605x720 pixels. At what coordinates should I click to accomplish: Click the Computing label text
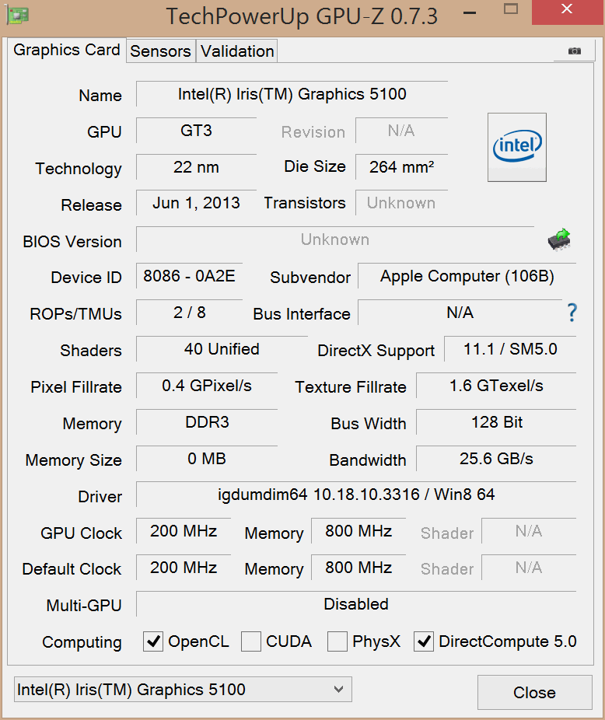click(x=82, y=642)
